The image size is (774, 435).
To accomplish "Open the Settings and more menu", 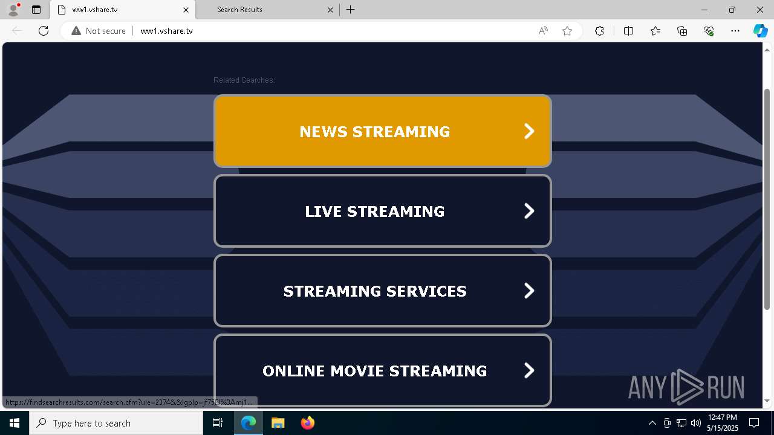I will (x=735, y=31).
